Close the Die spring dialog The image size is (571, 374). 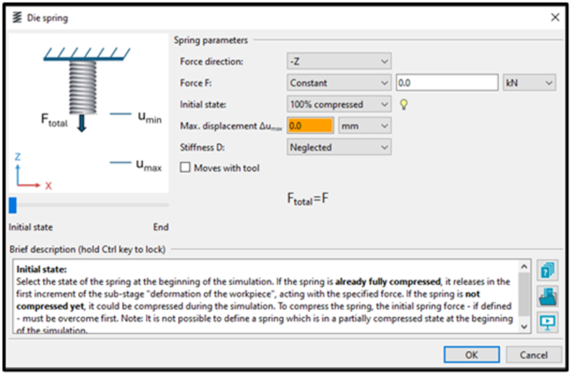tap(555, 17)
